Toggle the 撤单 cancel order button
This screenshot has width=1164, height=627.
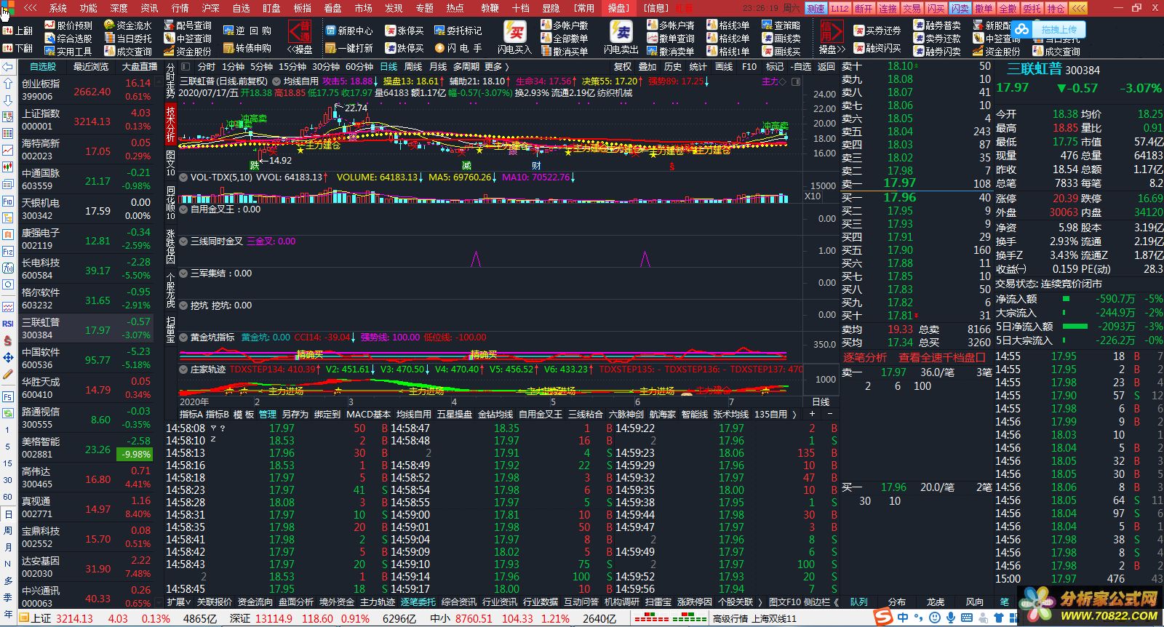(984, 8)
